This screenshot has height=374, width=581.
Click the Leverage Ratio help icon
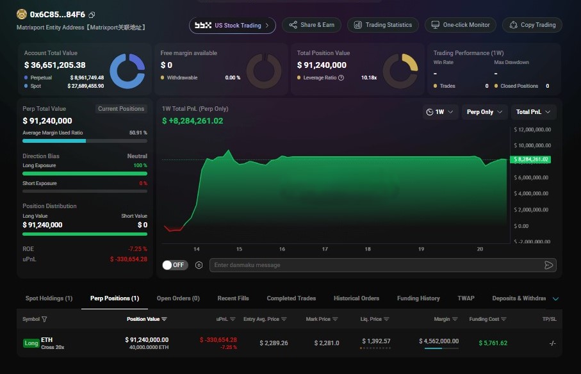click(x=341, y=77)
